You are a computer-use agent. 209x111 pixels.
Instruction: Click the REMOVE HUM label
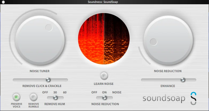pyautogui.click(x=55, y=104)
